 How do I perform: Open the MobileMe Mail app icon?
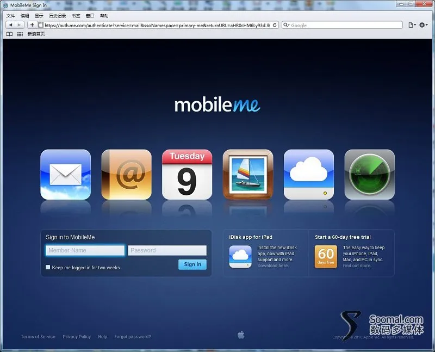[65, 174]
